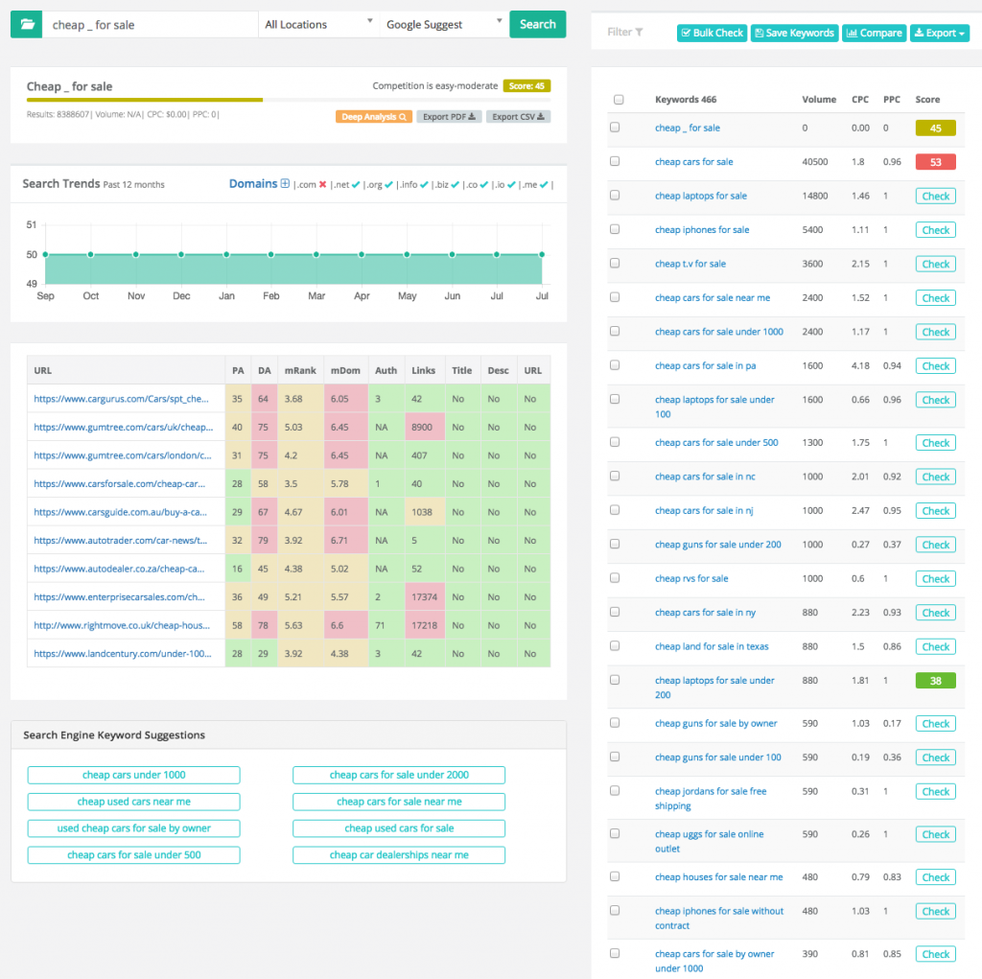Click the .co available checkmark
This screenshot has width=982, height=979.
click(x=483, y=185)
